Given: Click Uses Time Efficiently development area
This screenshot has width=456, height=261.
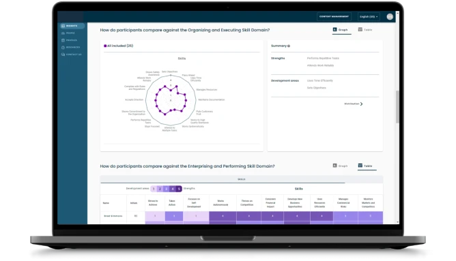Looking at the screenshot, I should pyautogui.click(x=320, y=80).
